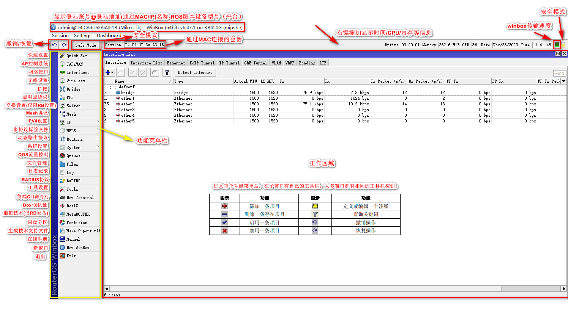Sort by the Type column header

coord(203,81)
